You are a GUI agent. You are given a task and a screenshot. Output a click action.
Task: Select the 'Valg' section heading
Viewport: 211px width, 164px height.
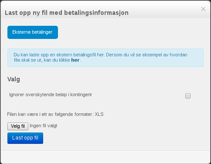(x=14, y=79)
